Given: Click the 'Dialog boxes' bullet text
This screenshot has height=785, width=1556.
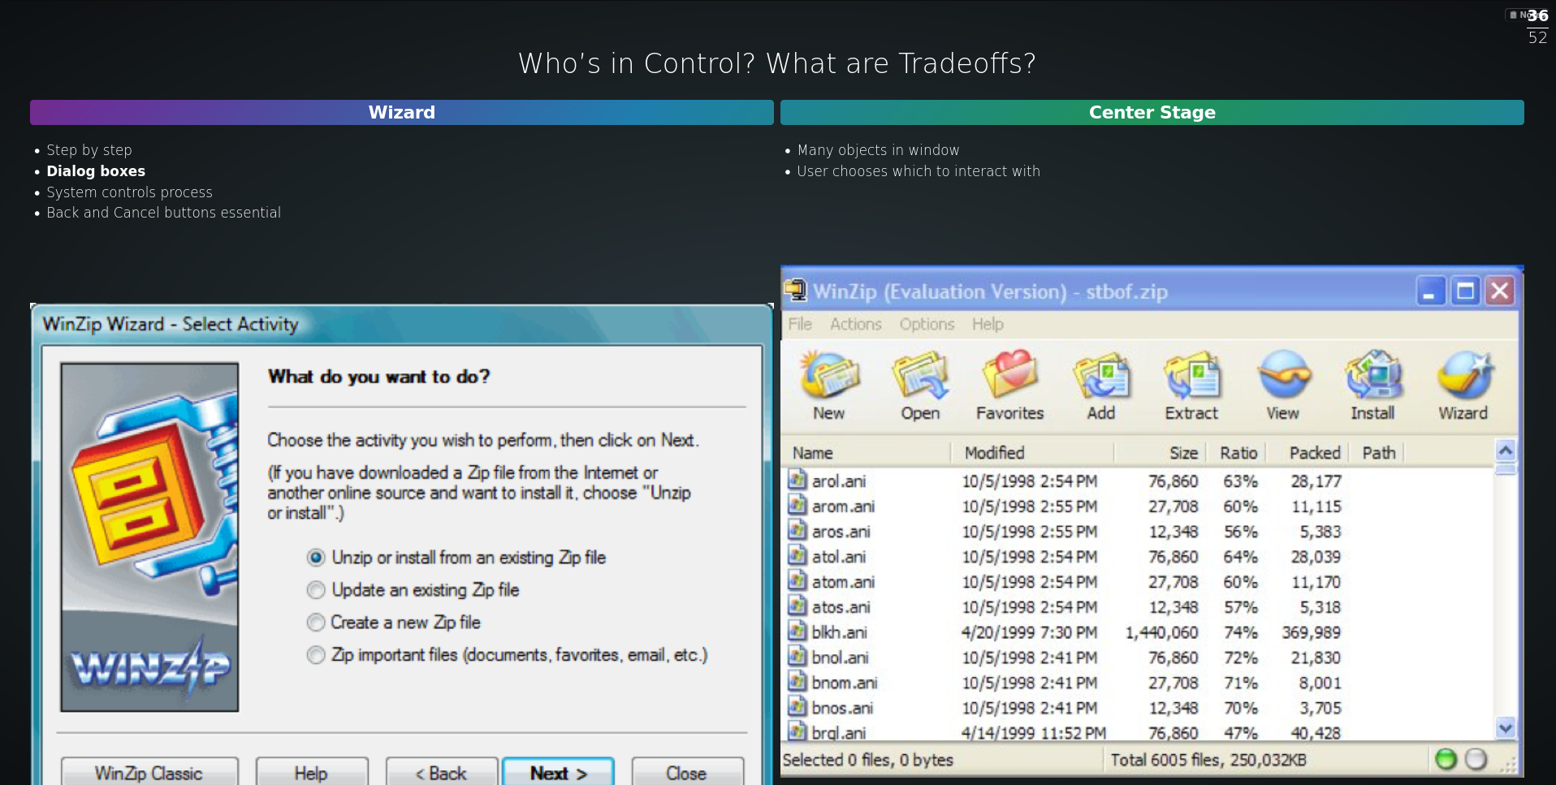Looking at the screenshot, I should (96, 171).
